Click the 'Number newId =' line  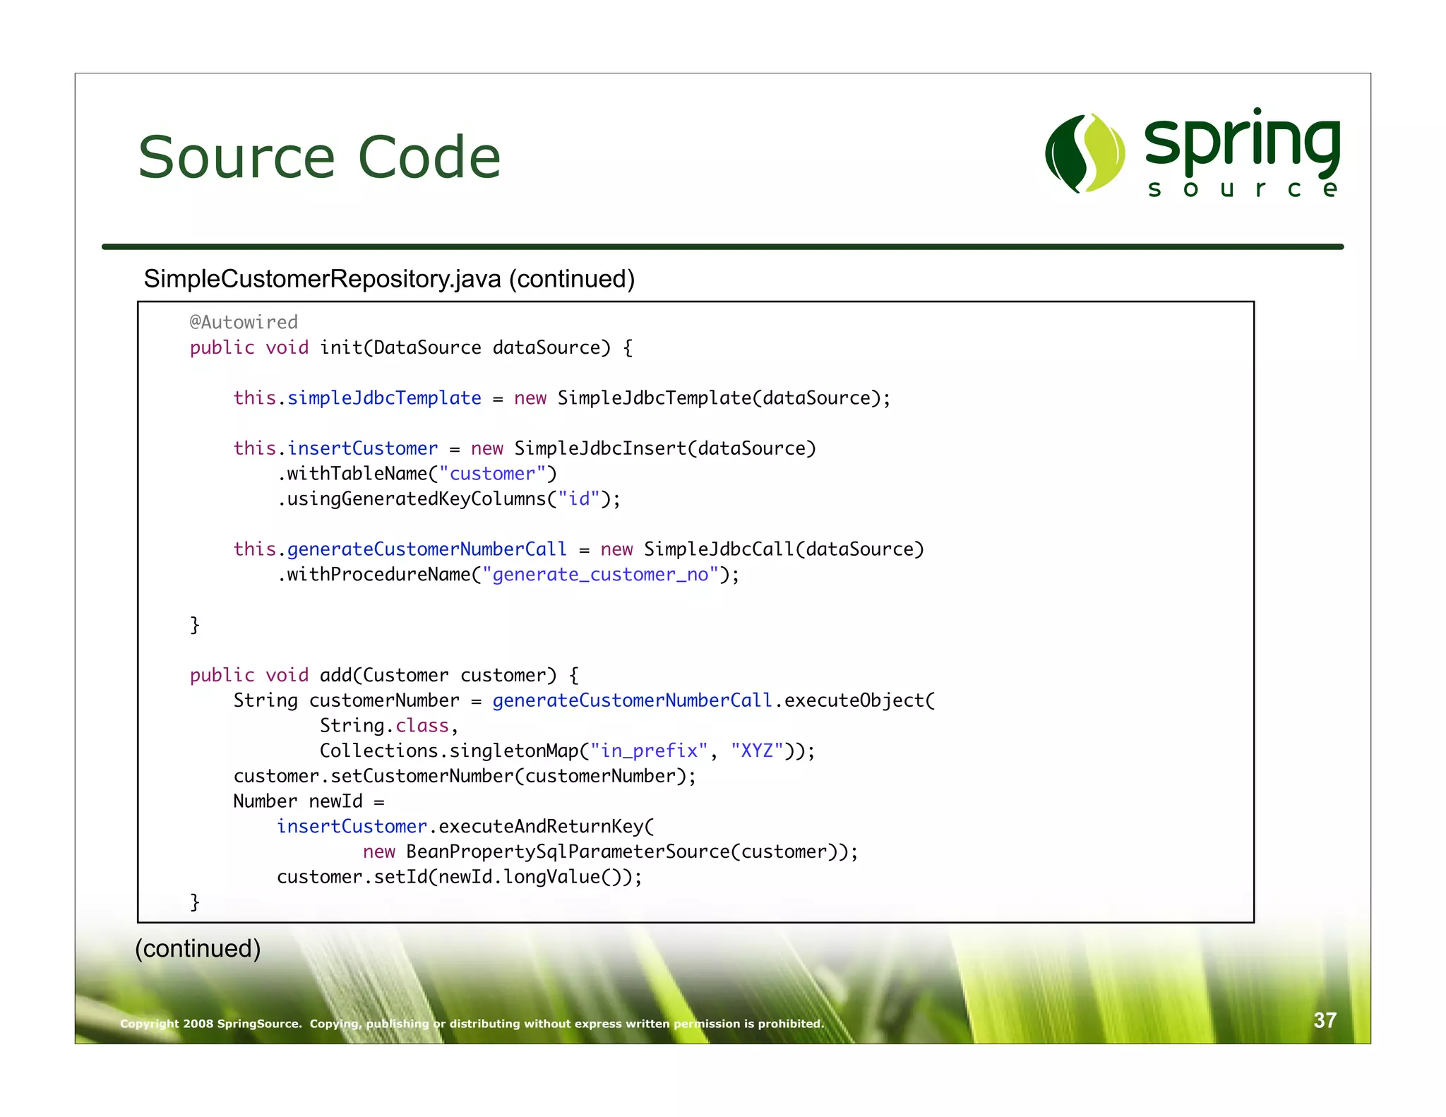point(309,801)
